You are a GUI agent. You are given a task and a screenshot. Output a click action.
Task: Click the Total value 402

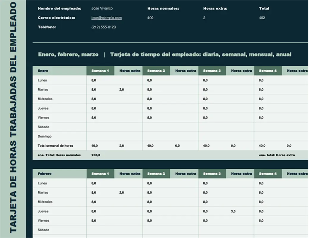pos(262,18)
